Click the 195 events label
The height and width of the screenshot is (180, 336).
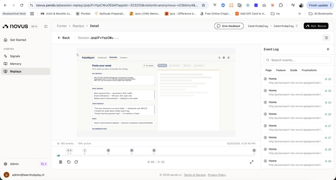coord(65,143)
